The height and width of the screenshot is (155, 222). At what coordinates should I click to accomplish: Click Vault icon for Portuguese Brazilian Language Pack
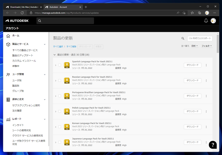pos(67,96)
